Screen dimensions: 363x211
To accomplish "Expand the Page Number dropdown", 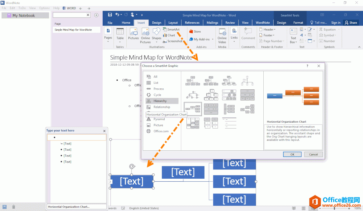I will [x=273, y=41].
